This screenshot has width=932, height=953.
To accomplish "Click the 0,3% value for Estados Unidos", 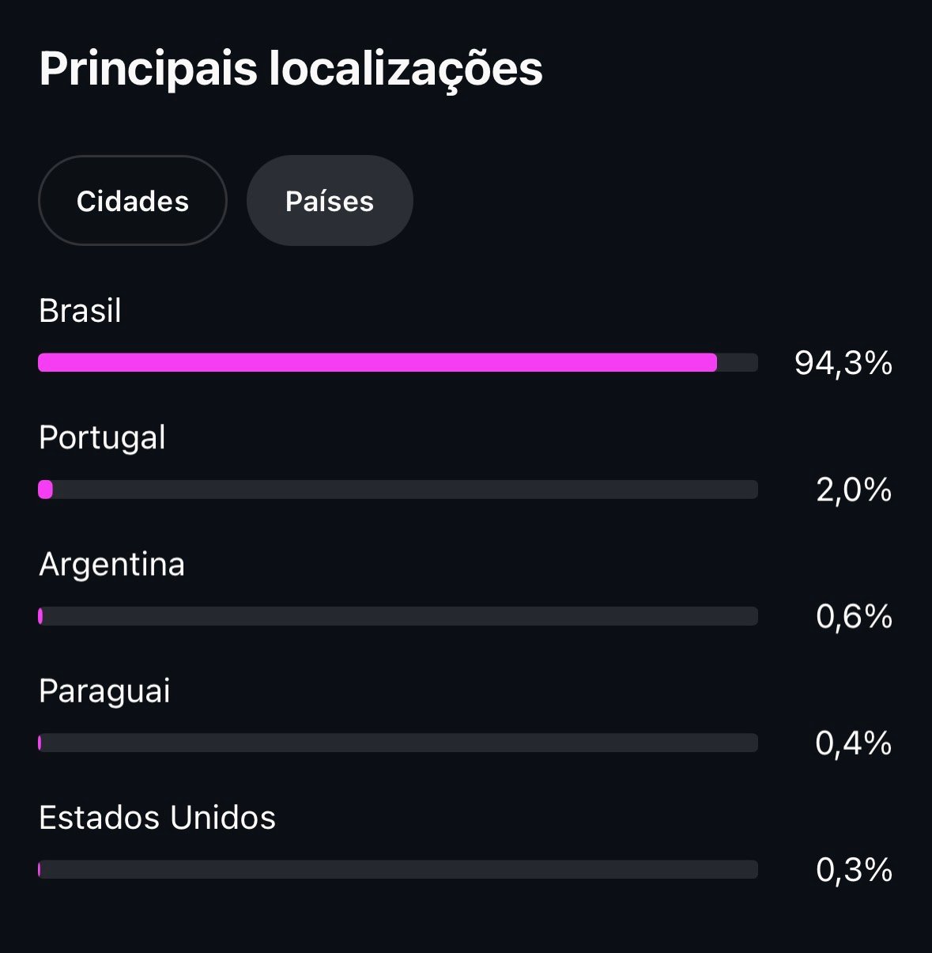I will tap(854, 870).
